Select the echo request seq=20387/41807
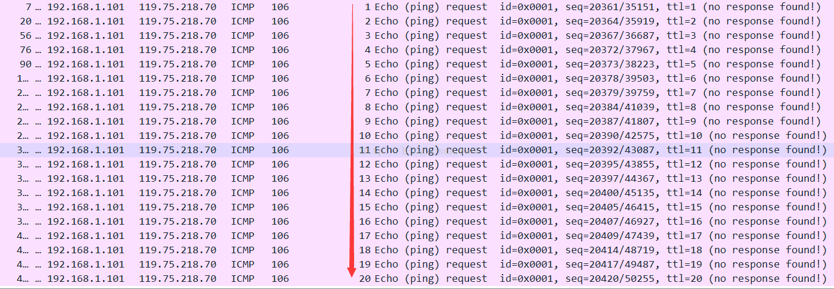 click(417, 122)
